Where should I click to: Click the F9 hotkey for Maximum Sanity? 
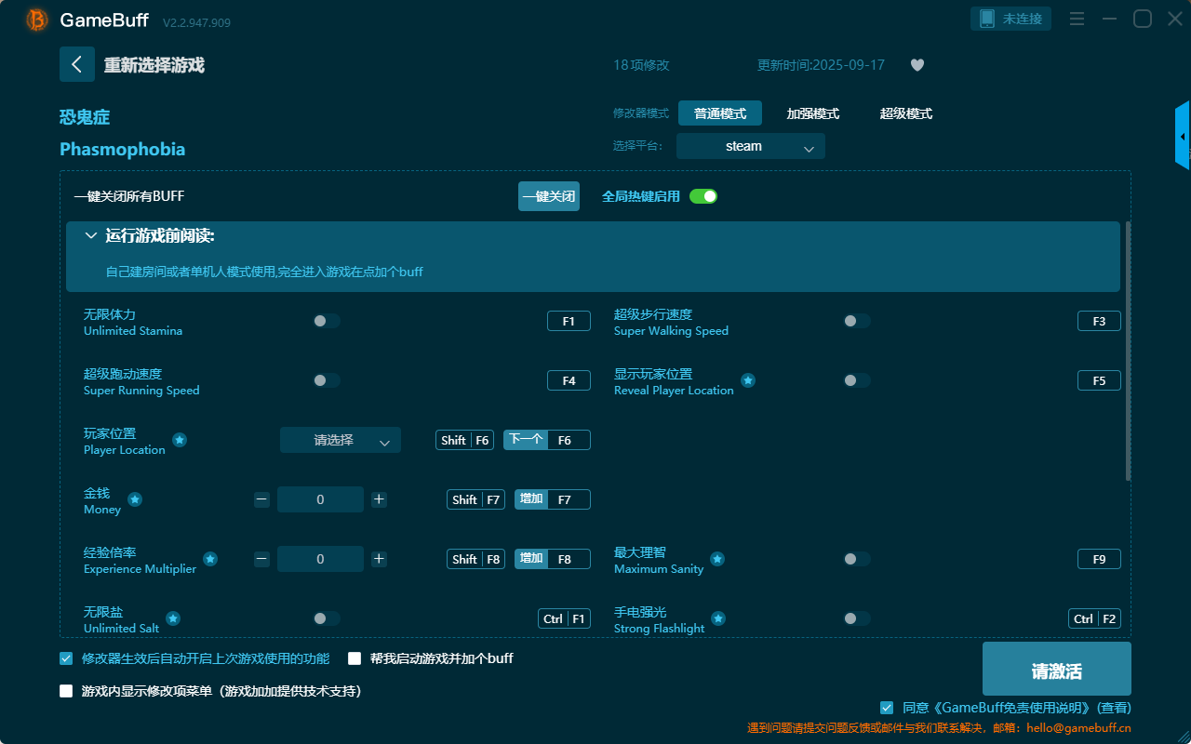(x=1099, y=559)
